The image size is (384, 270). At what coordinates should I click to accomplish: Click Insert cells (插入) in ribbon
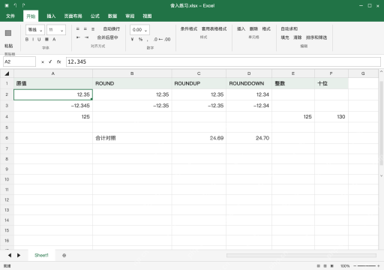[x=241, y=29]
